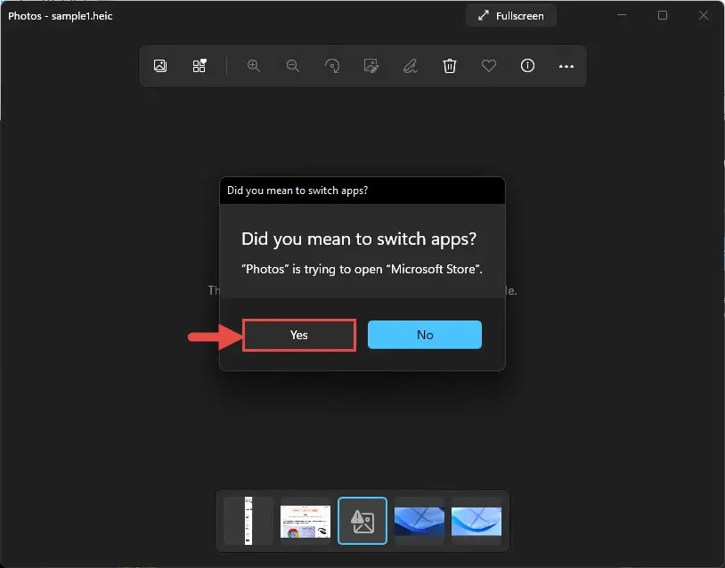Select the tall document thumbnail in filmstrip
Screen dimensions: 725x568
tap(248, 521)
